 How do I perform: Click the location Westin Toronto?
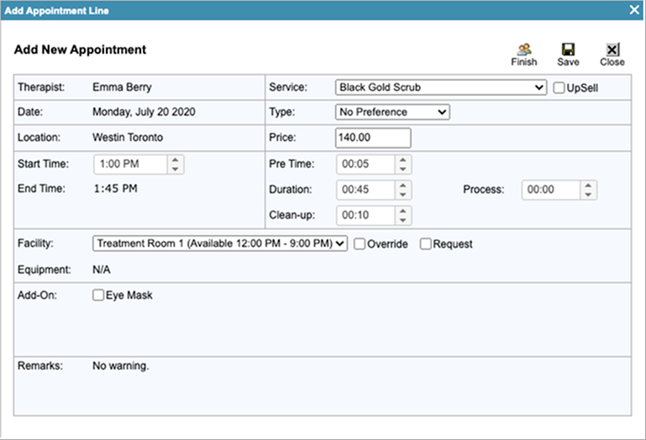pos(128,137)
